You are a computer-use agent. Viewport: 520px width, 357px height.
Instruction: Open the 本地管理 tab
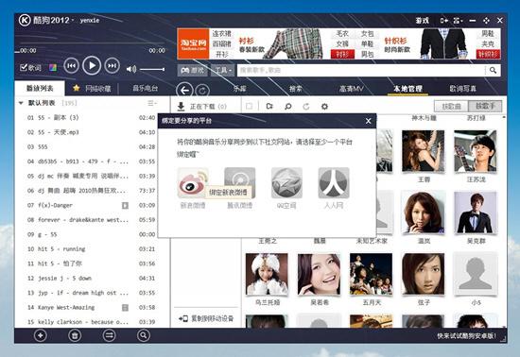(407, 89)
